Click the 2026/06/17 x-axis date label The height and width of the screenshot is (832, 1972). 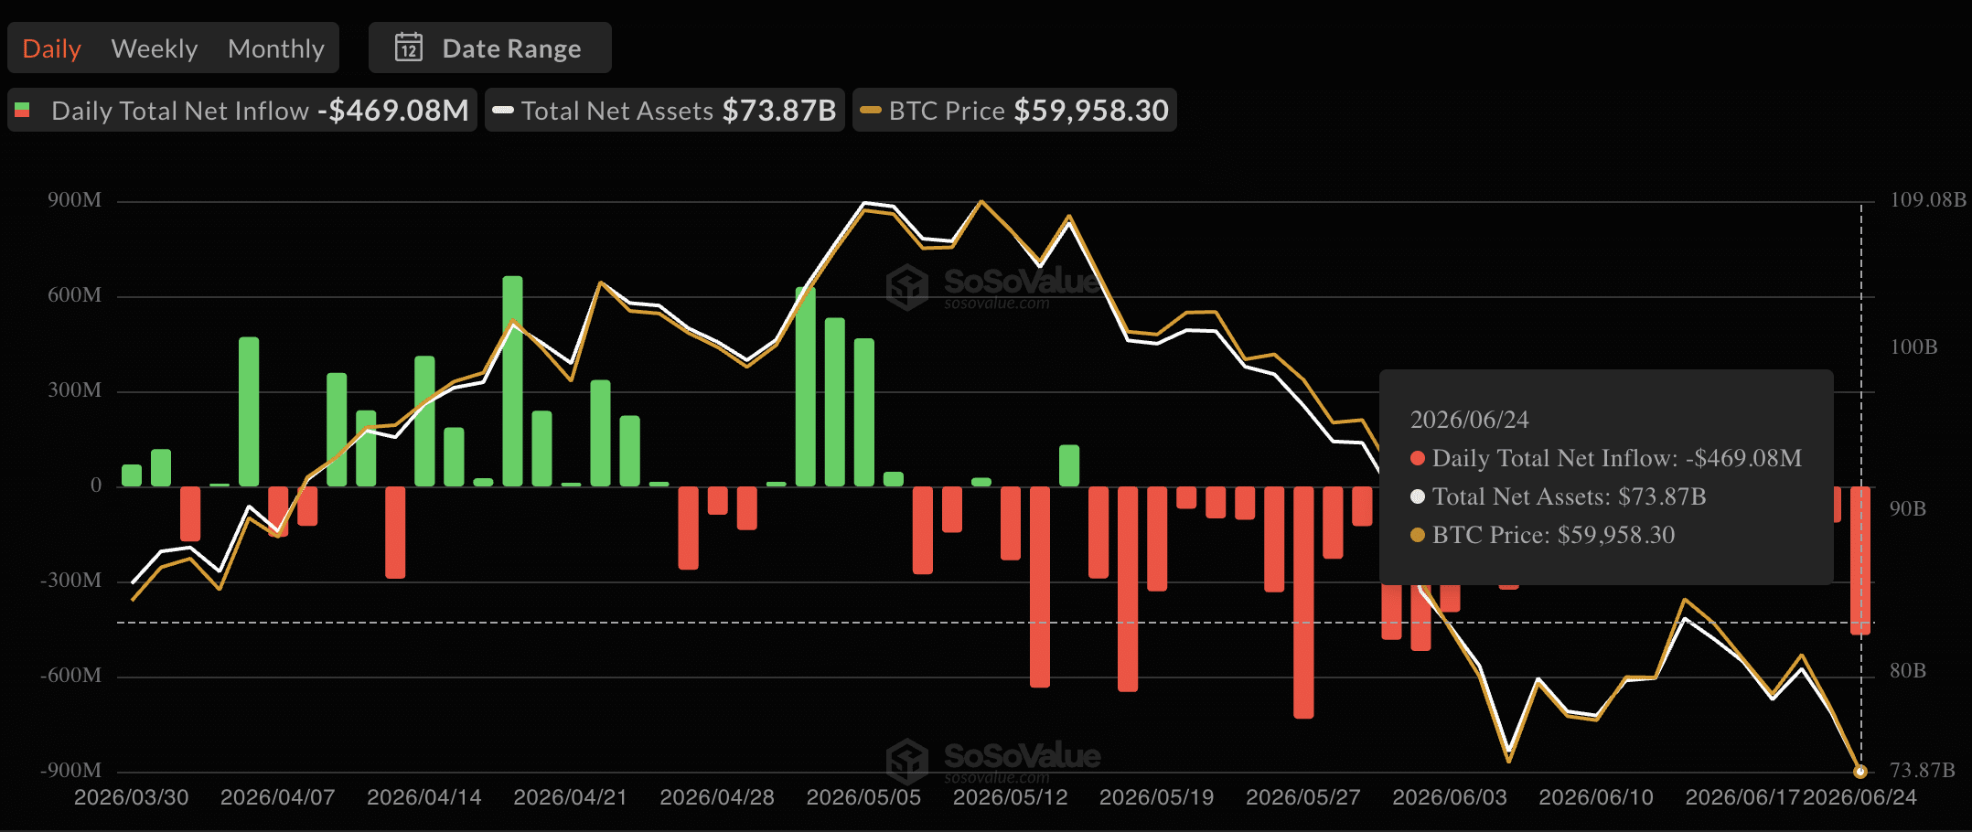(x=1742, y=797)
